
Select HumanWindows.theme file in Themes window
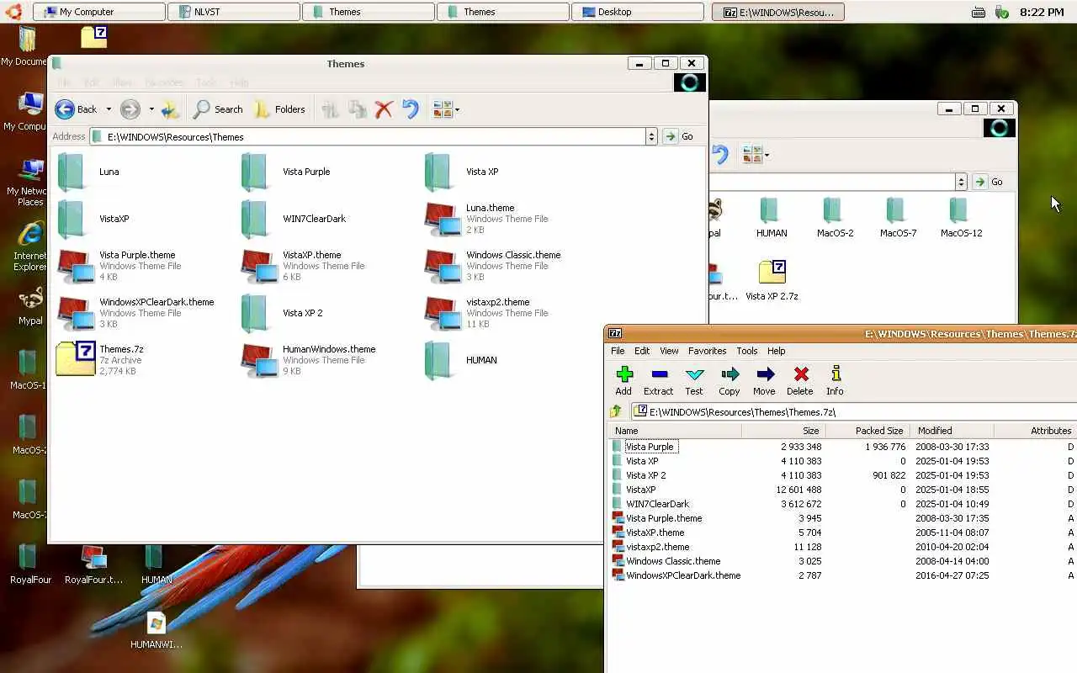[x=308, y=359]
